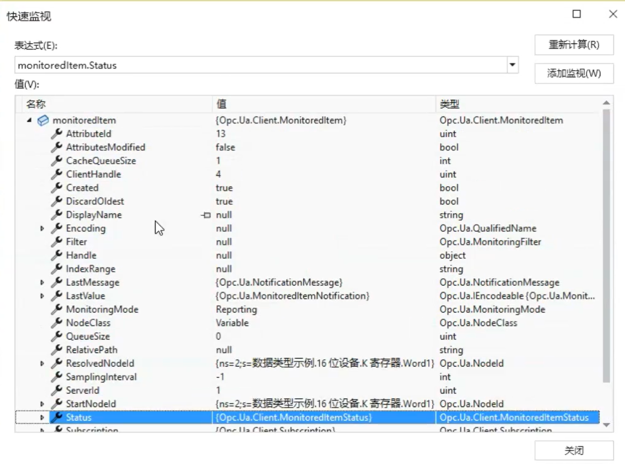
Task: Collapse the monitoredItem tree node
Action: pyautogui.click(x=29, y=121)
